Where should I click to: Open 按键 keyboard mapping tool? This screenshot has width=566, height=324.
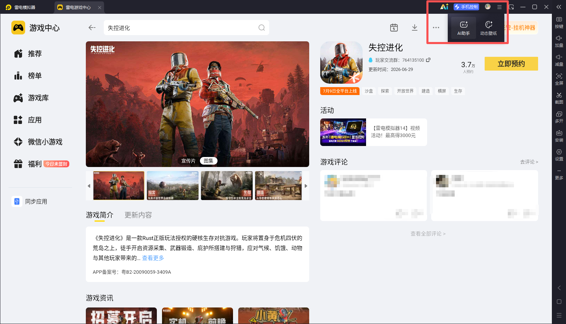pyautogui.click(x=559, y=22)
